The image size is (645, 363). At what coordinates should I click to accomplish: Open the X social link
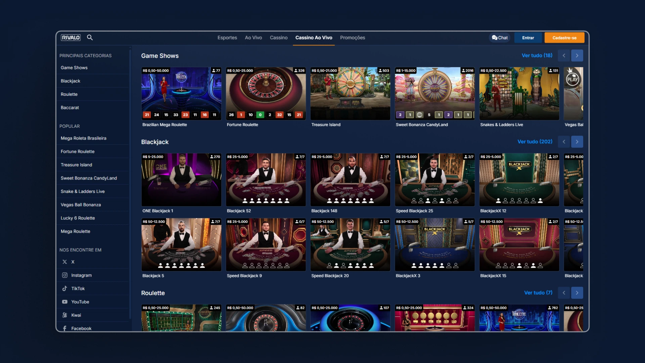coord(64,262)
